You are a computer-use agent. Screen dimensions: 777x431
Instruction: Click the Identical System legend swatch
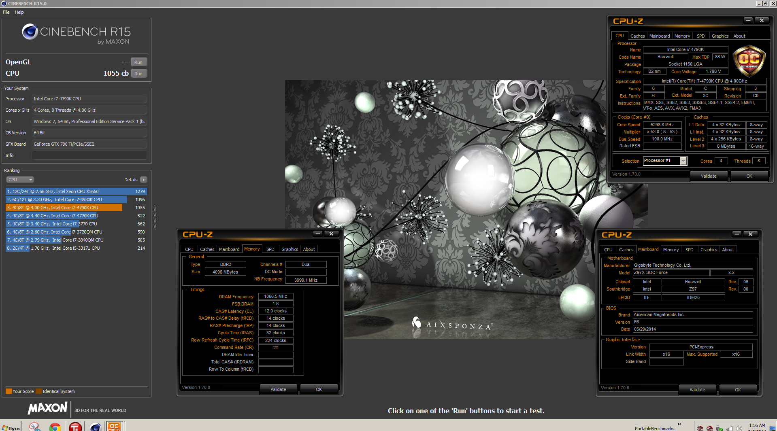[x=38, y=391]
